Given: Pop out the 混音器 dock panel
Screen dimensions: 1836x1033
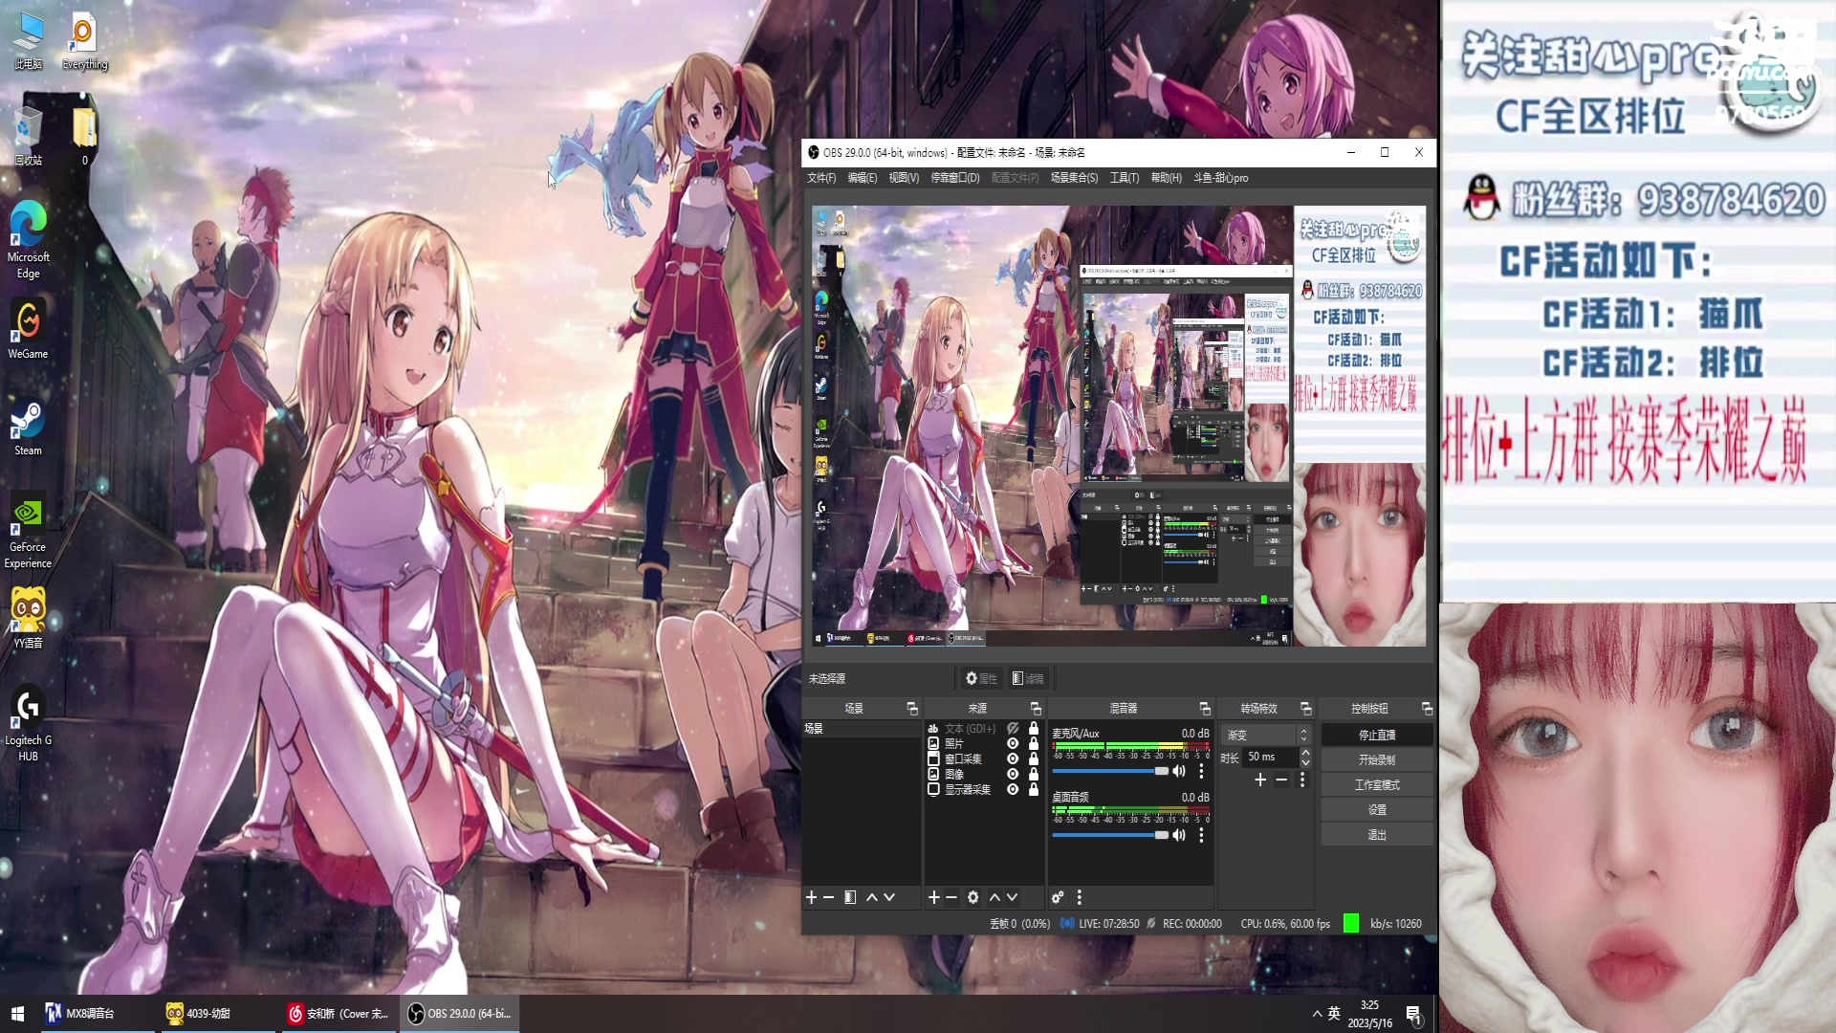Looking at the screenshot, I should coord(1205,709).
